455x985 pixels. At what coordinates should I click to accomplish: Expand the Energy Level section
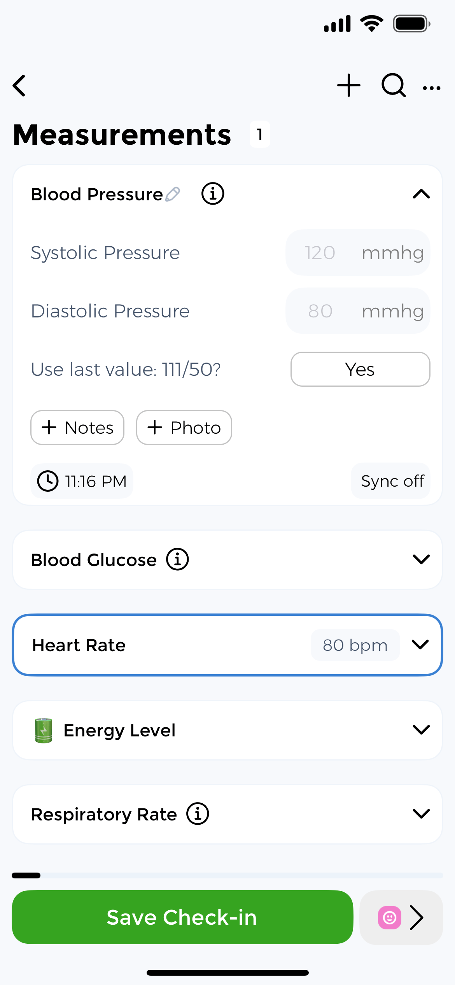(x=421, y=730)
